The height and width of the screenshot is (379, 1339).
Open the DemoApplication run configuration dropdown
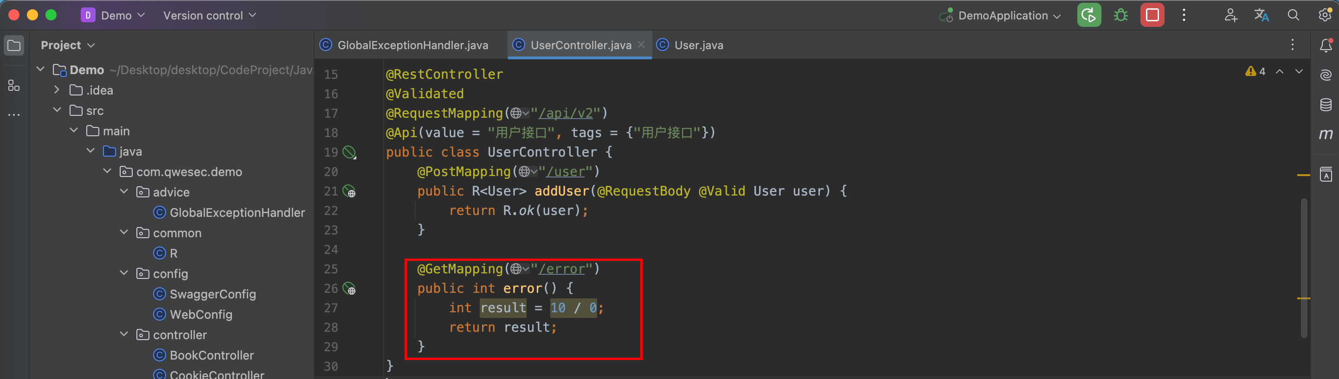click(999, 16)
